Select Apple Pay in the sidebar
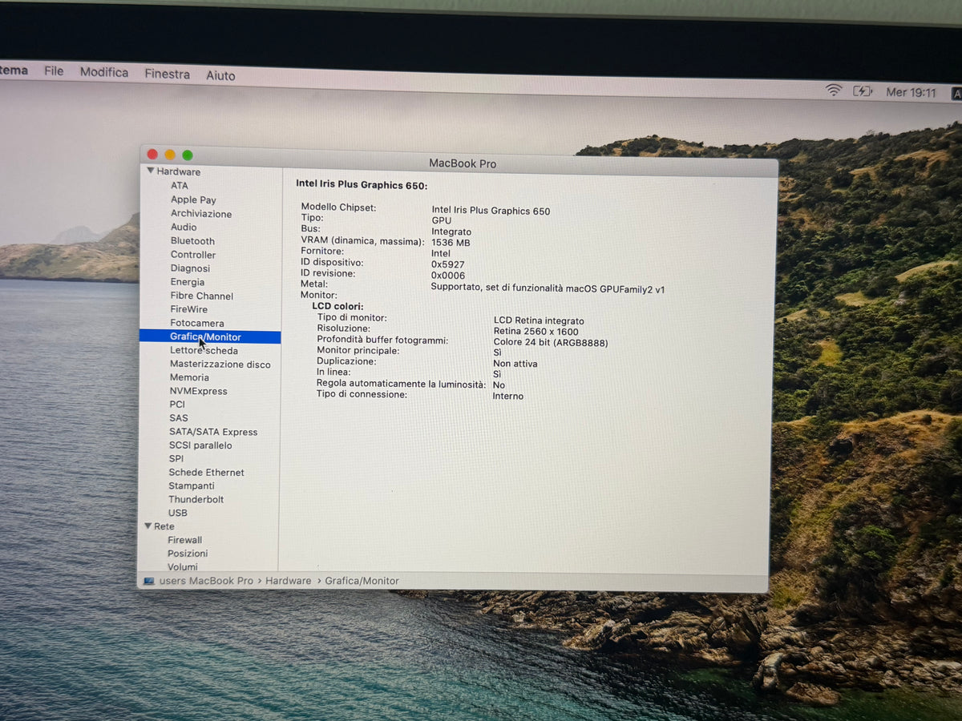962x721 pixels. pyautogui.click(x=193, y=199)
